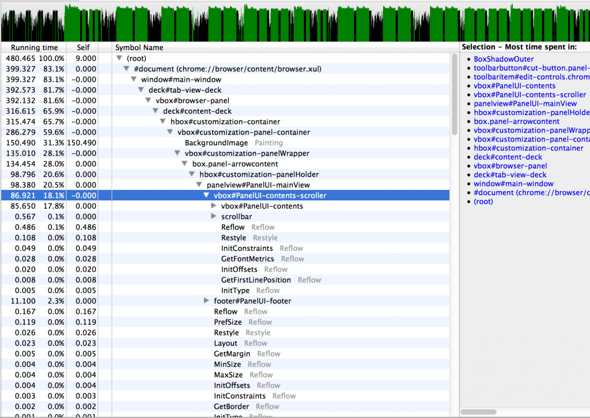Open toolbarbutton#cut-button link

[x=532, y=68]
